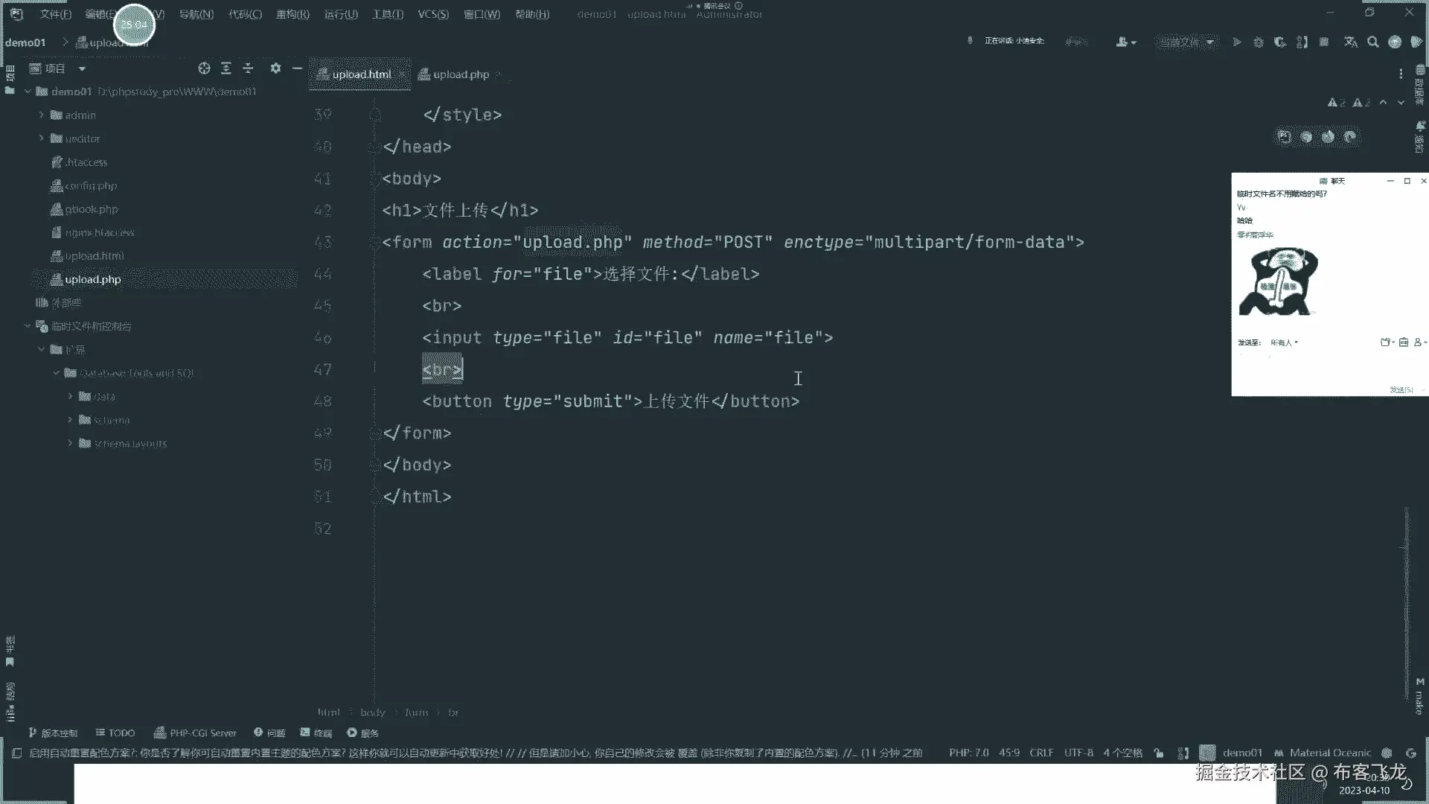Click the locate-file target icon in the project panel
This screenshot has height=804, width=1429.
click(204, 68)
